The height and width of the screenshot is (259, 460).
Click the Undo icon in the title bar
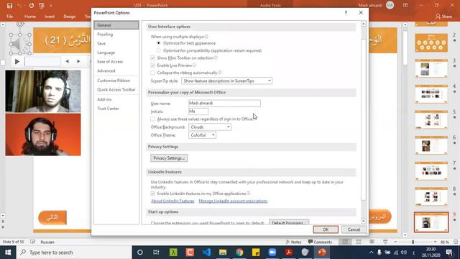tap(19, 6)
